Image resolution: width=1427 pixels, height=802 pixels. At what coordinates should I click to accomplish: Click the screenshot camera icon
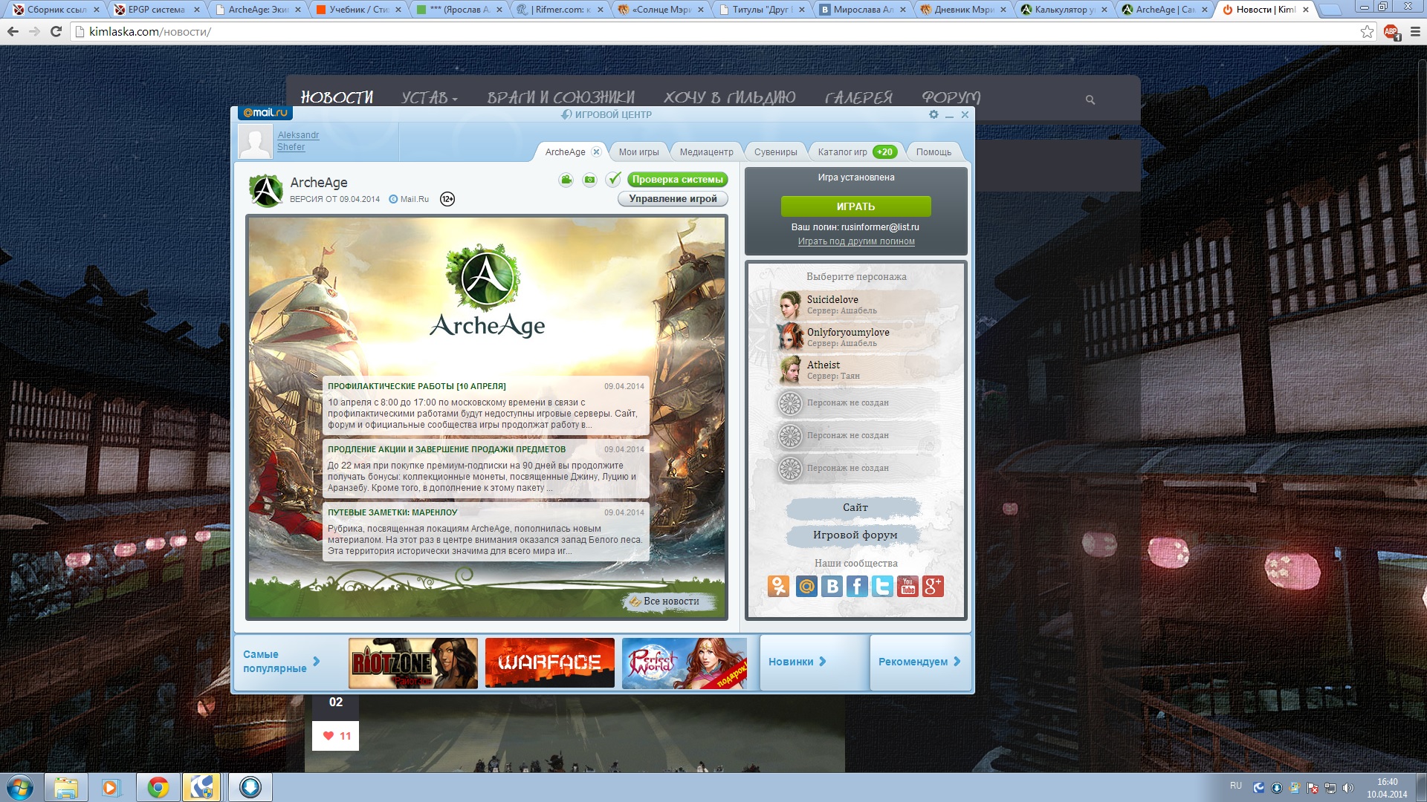(x=589, y=180)
